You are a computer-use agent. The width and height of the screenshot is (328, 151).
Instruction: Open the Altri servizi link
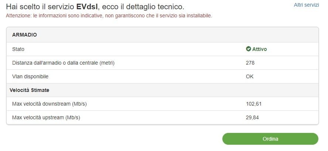(306, 5)
